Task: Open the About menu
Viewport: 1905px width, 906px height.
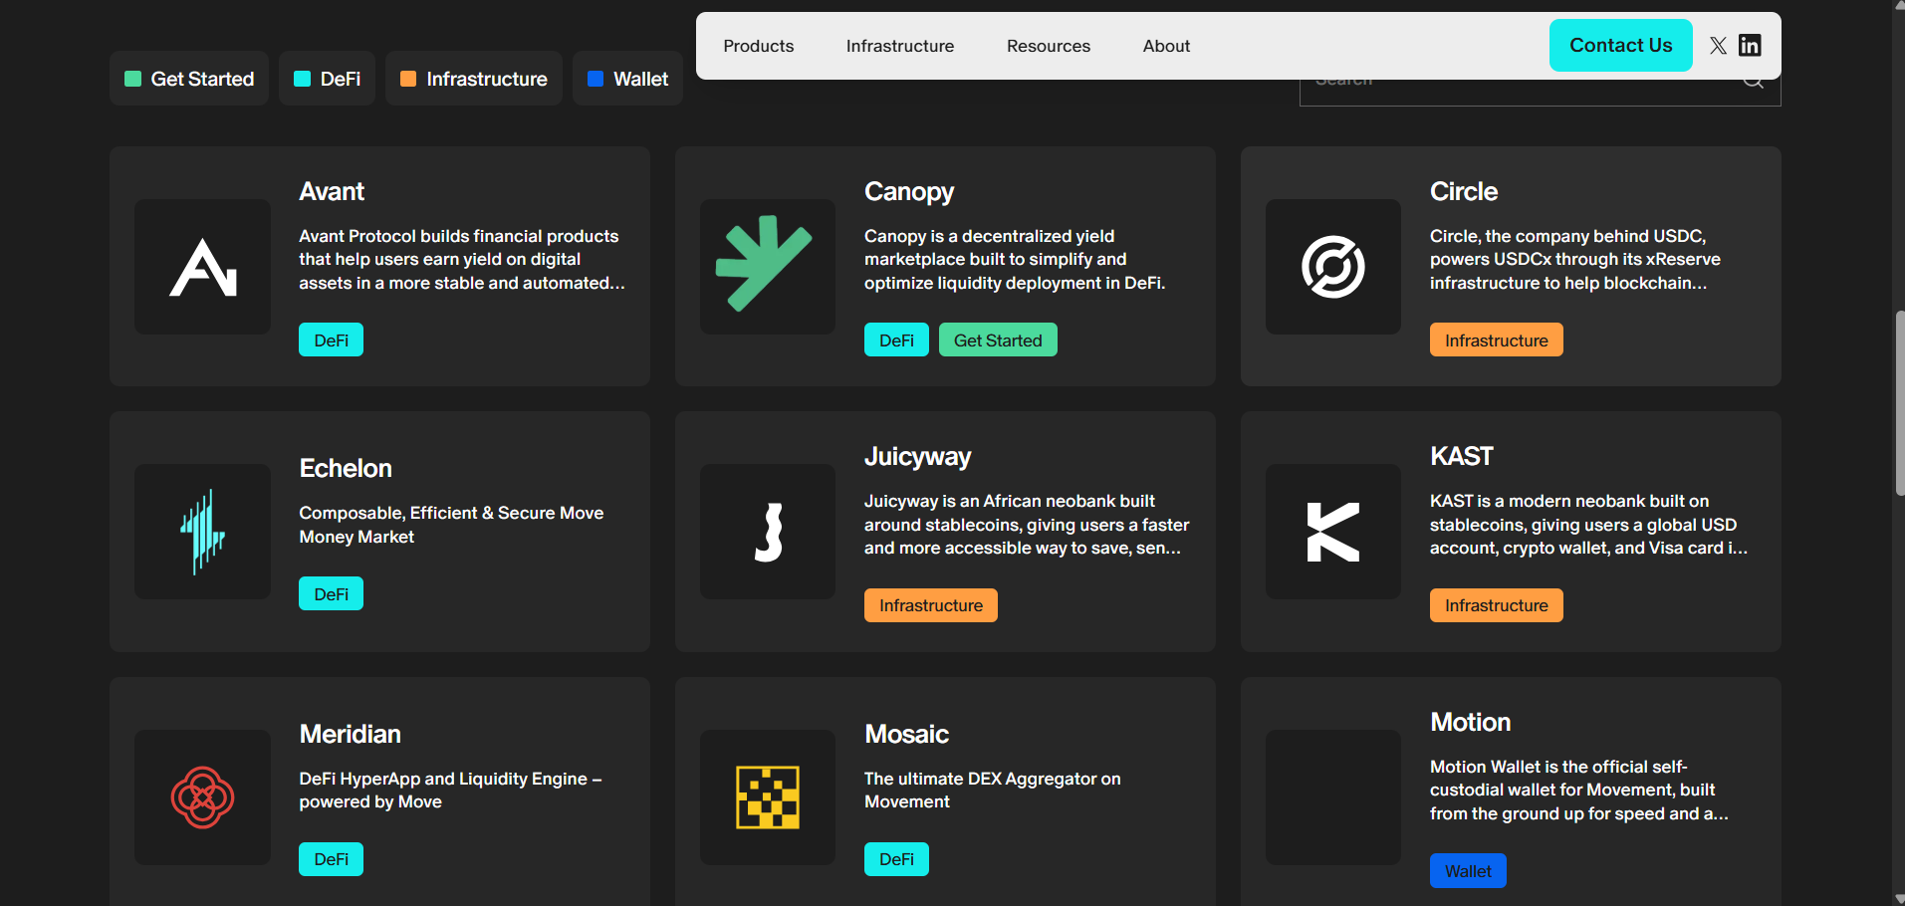Action: [1166, 46]
